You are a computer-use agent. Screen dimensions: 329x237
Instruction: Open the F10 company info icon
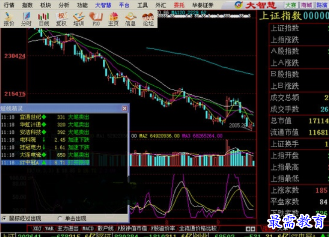pos(96,19)
